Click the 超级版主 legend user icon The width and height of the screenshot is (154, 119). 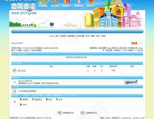pos(33,99)
